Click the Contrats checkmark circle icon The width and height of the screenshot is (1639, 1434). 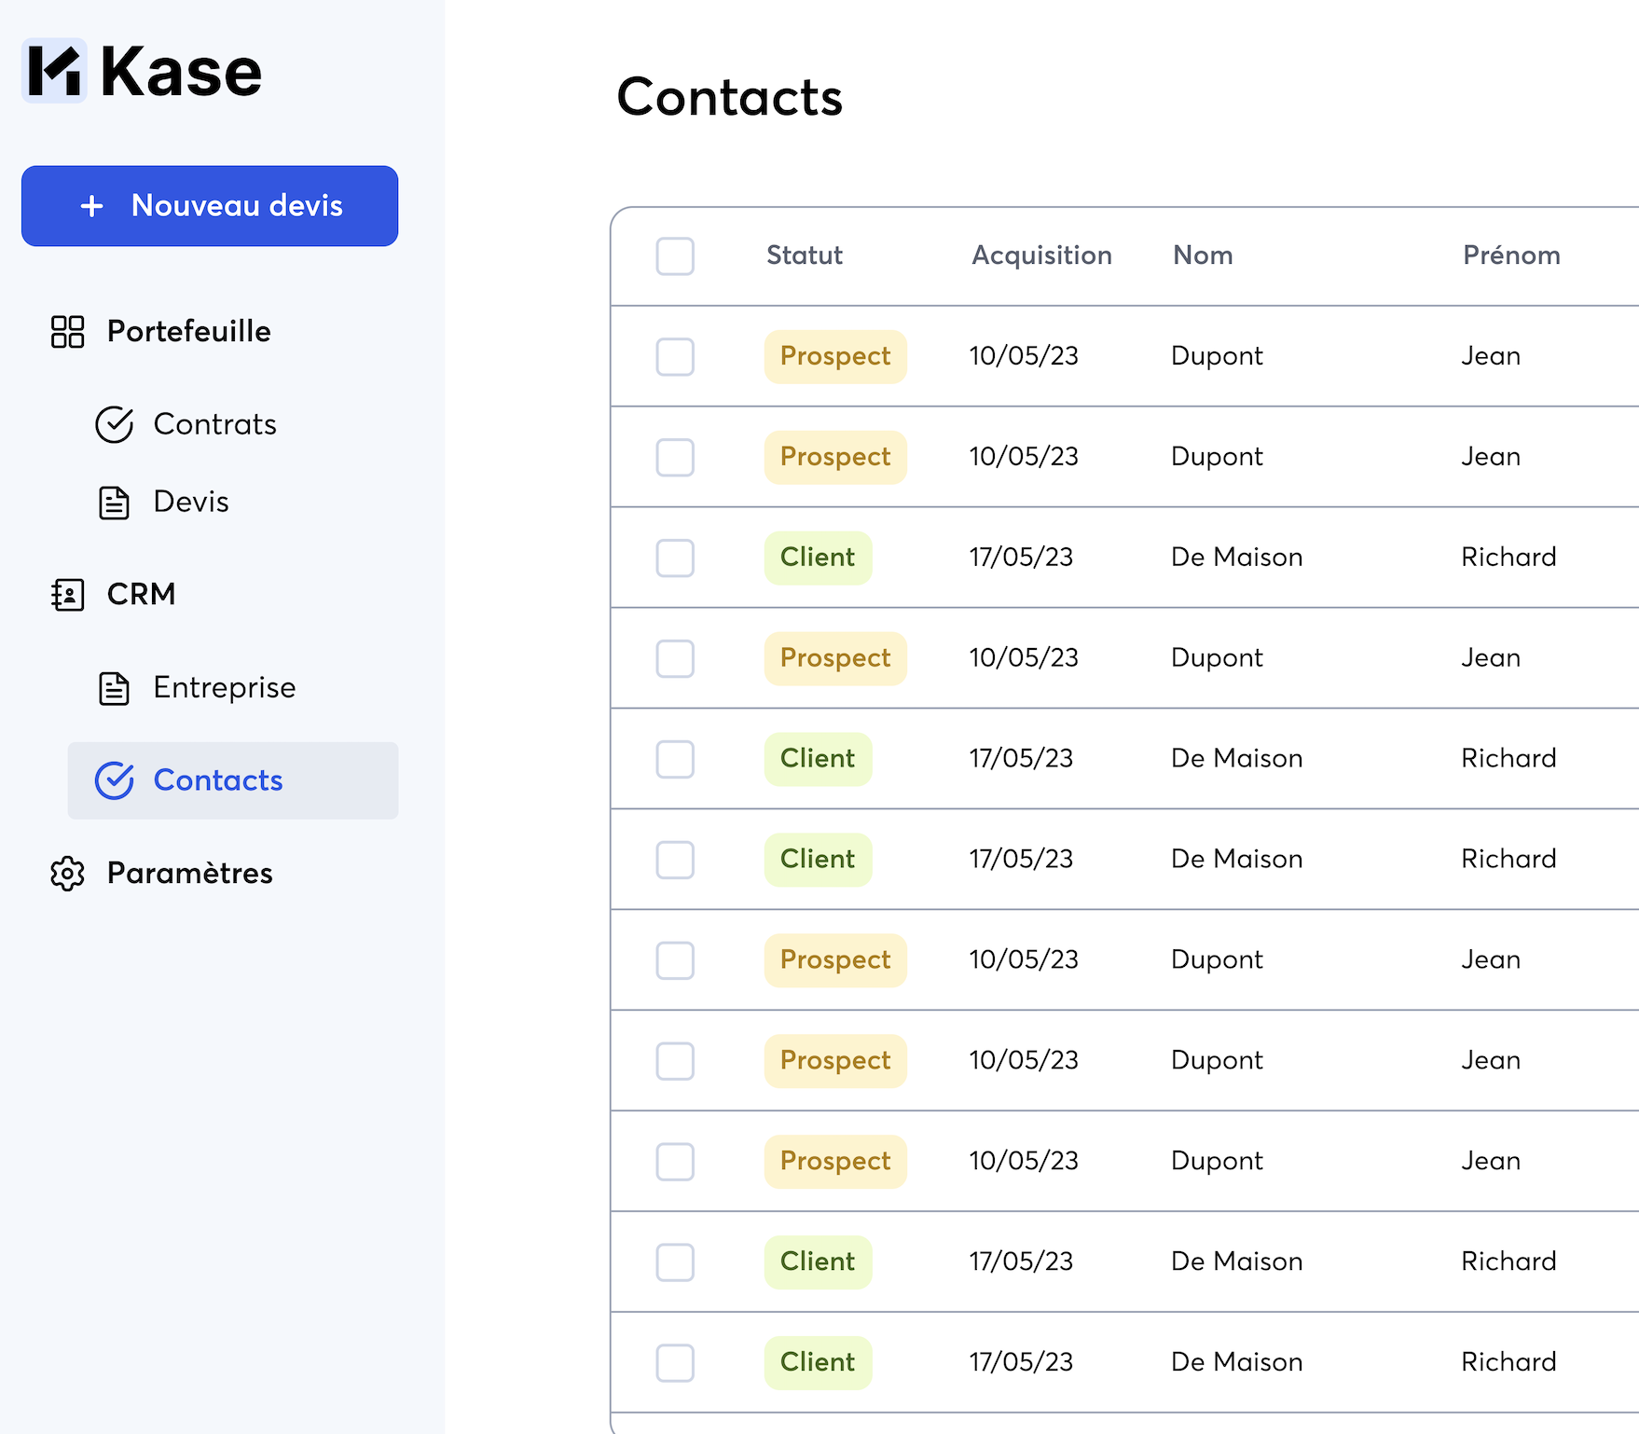pyautogui.click(x=115, y=424)
